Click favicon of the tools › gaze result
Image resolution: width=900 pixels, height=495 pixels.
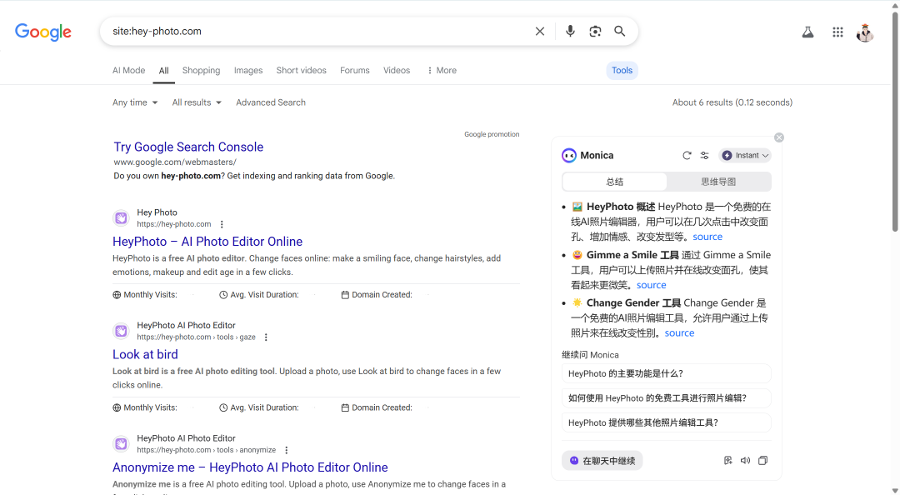coord(121,331)
